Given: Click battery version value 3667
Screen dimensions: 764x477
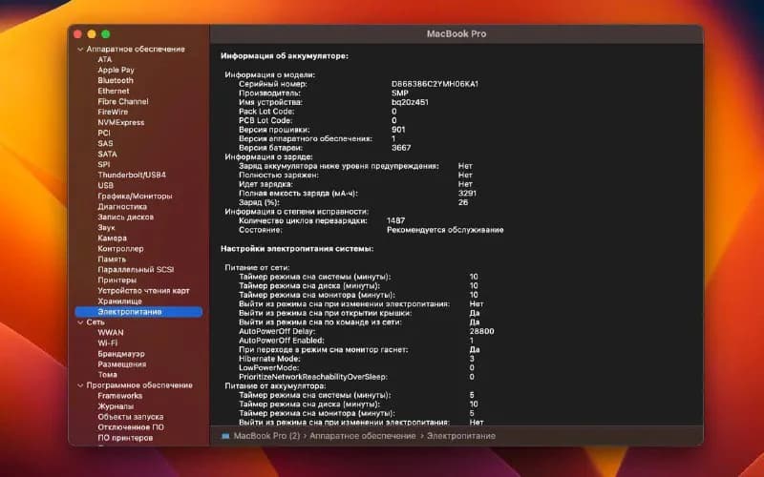Looking at the screenshot, I should point(401,148).
